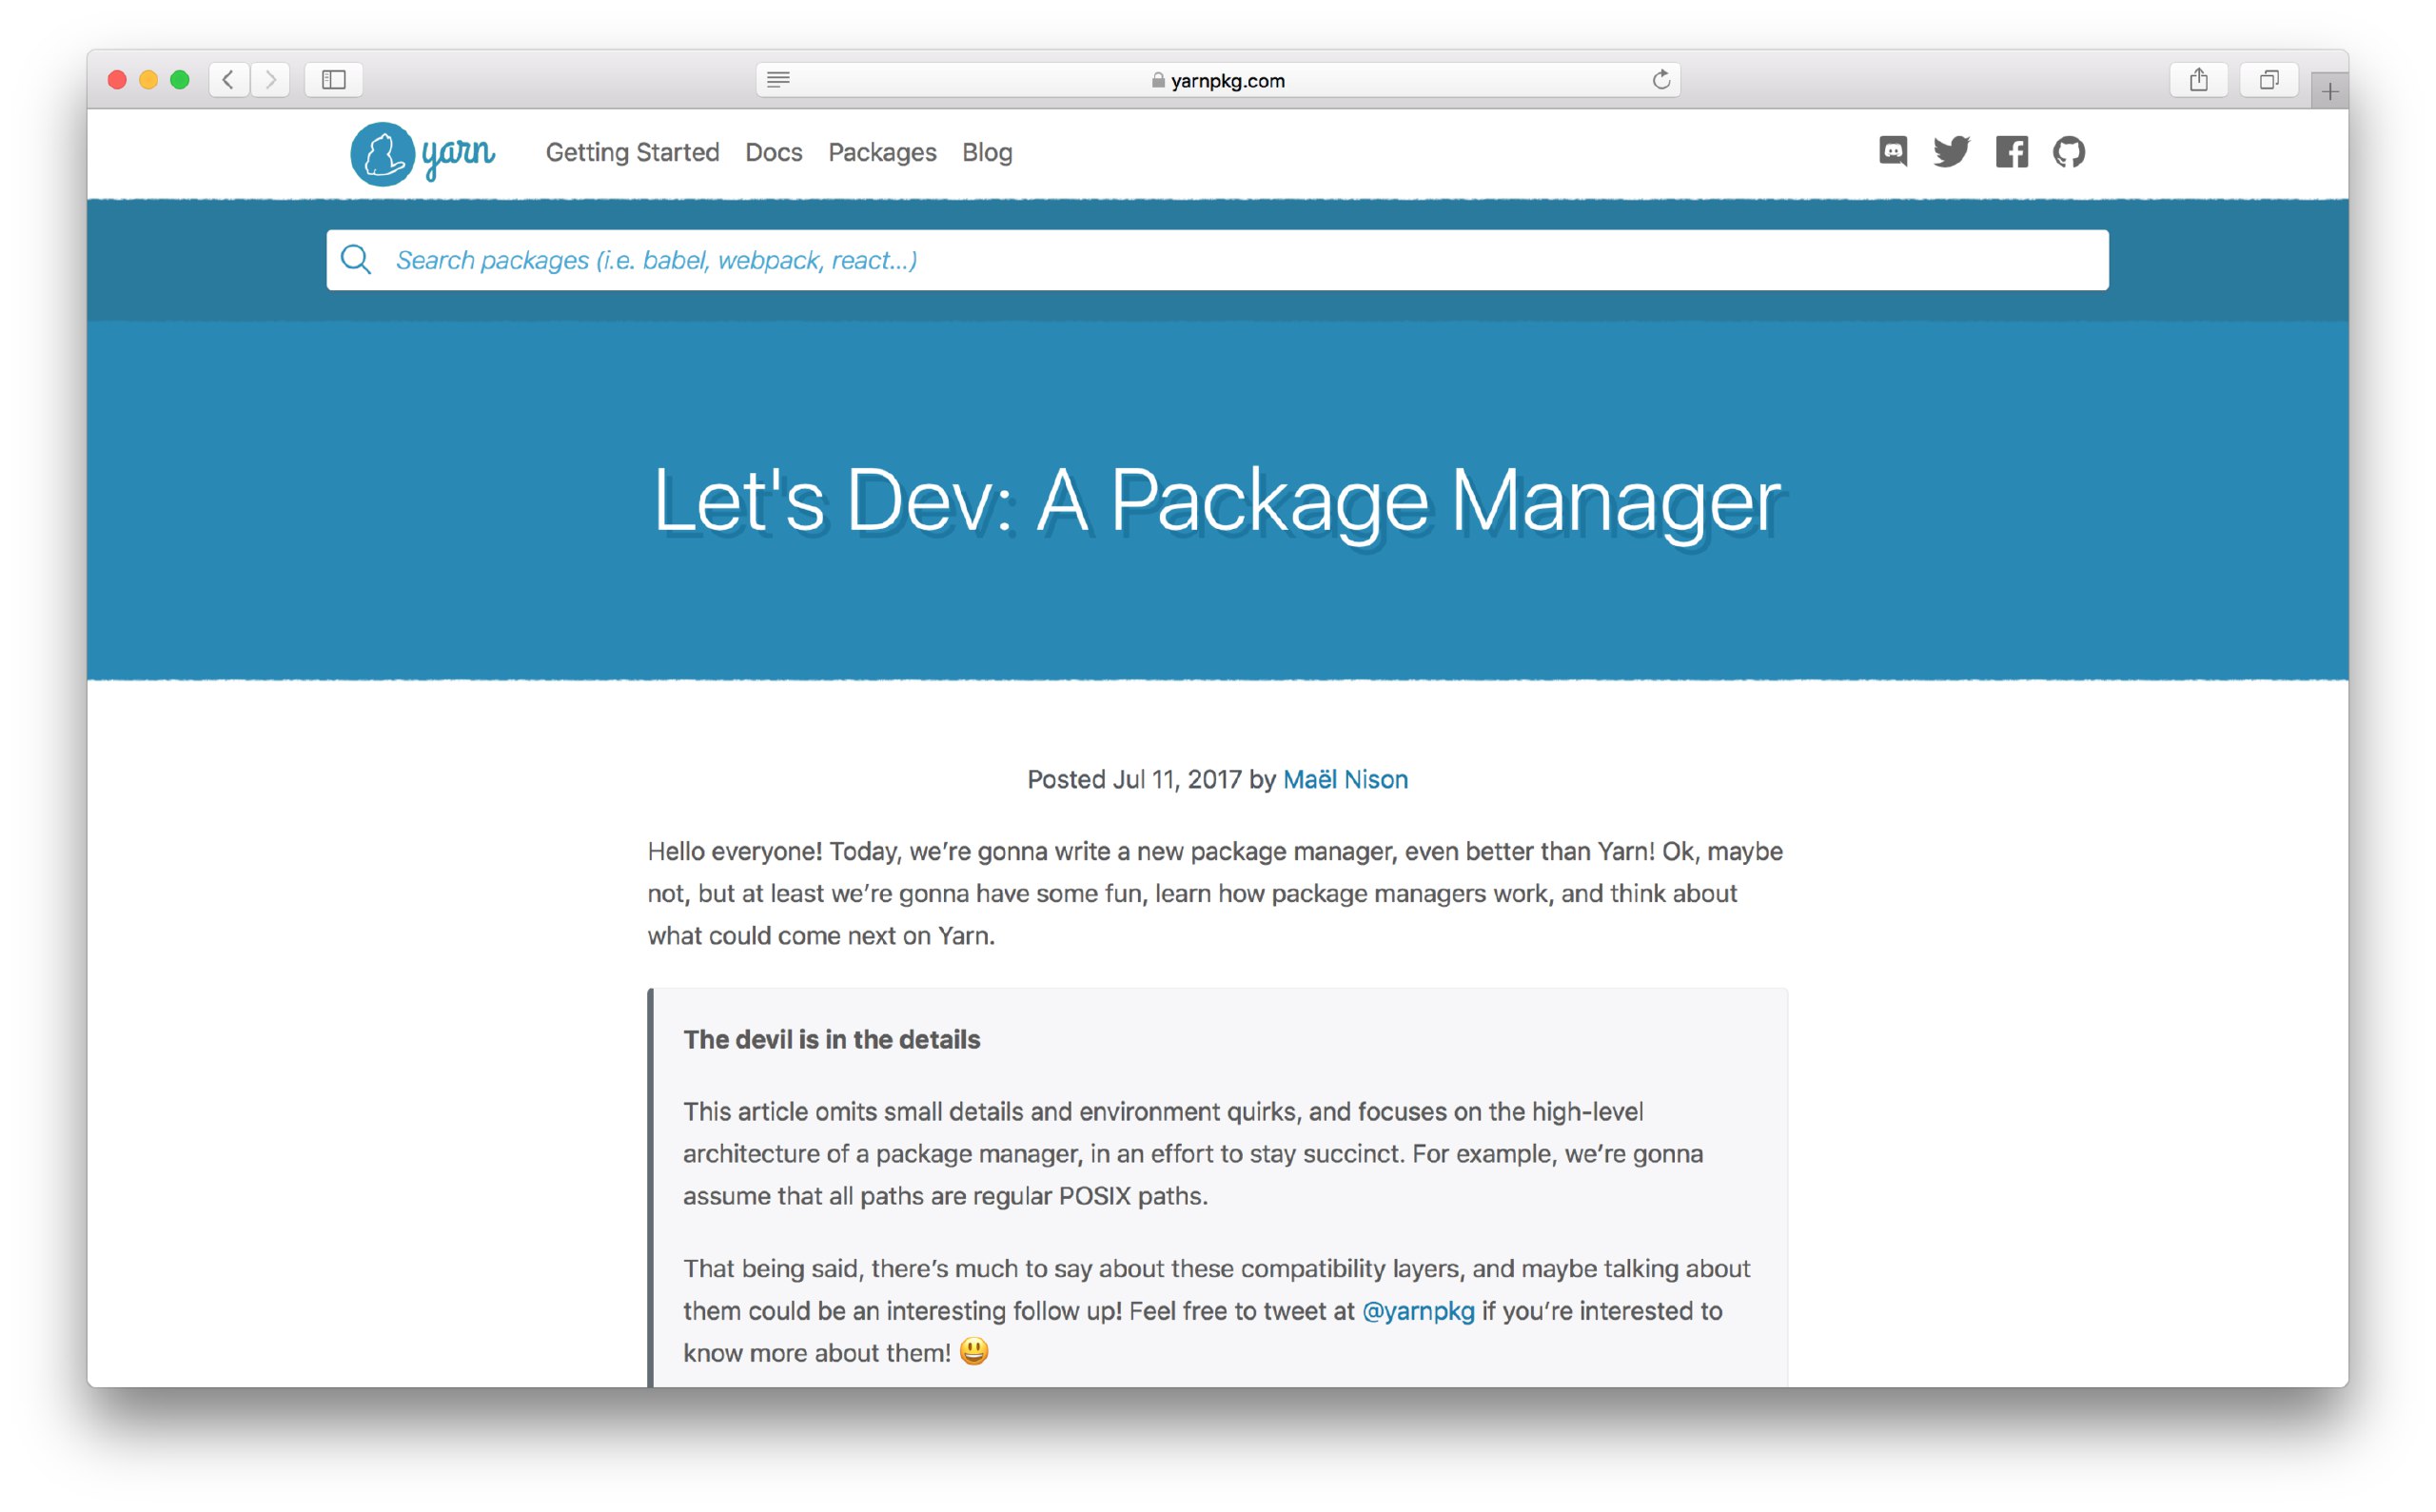Open Yarn's Twitter icon
This screenshot has width=2436, height=1512.
(x=1951, y=152)
